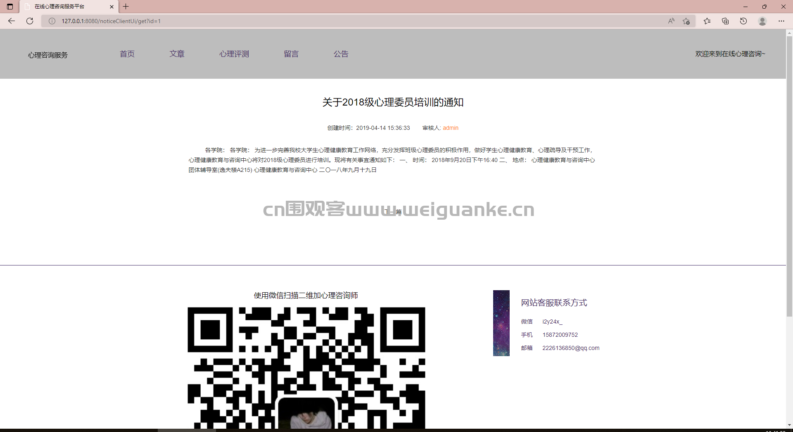
Task: Open the 公告 navigation item
Action: tap(341, 54)
